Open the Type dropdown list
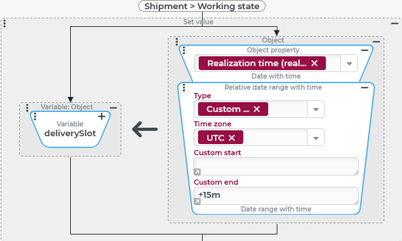The image size is (402, 241). point(316,109)
